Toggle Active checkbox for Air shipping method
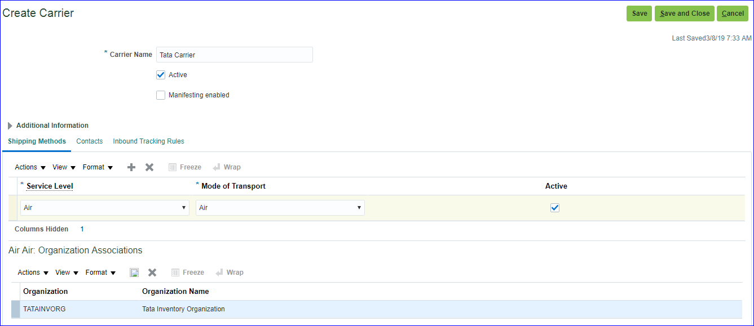Image resolution: width=754 pixels, height=326 pixels. coord(555,208)
